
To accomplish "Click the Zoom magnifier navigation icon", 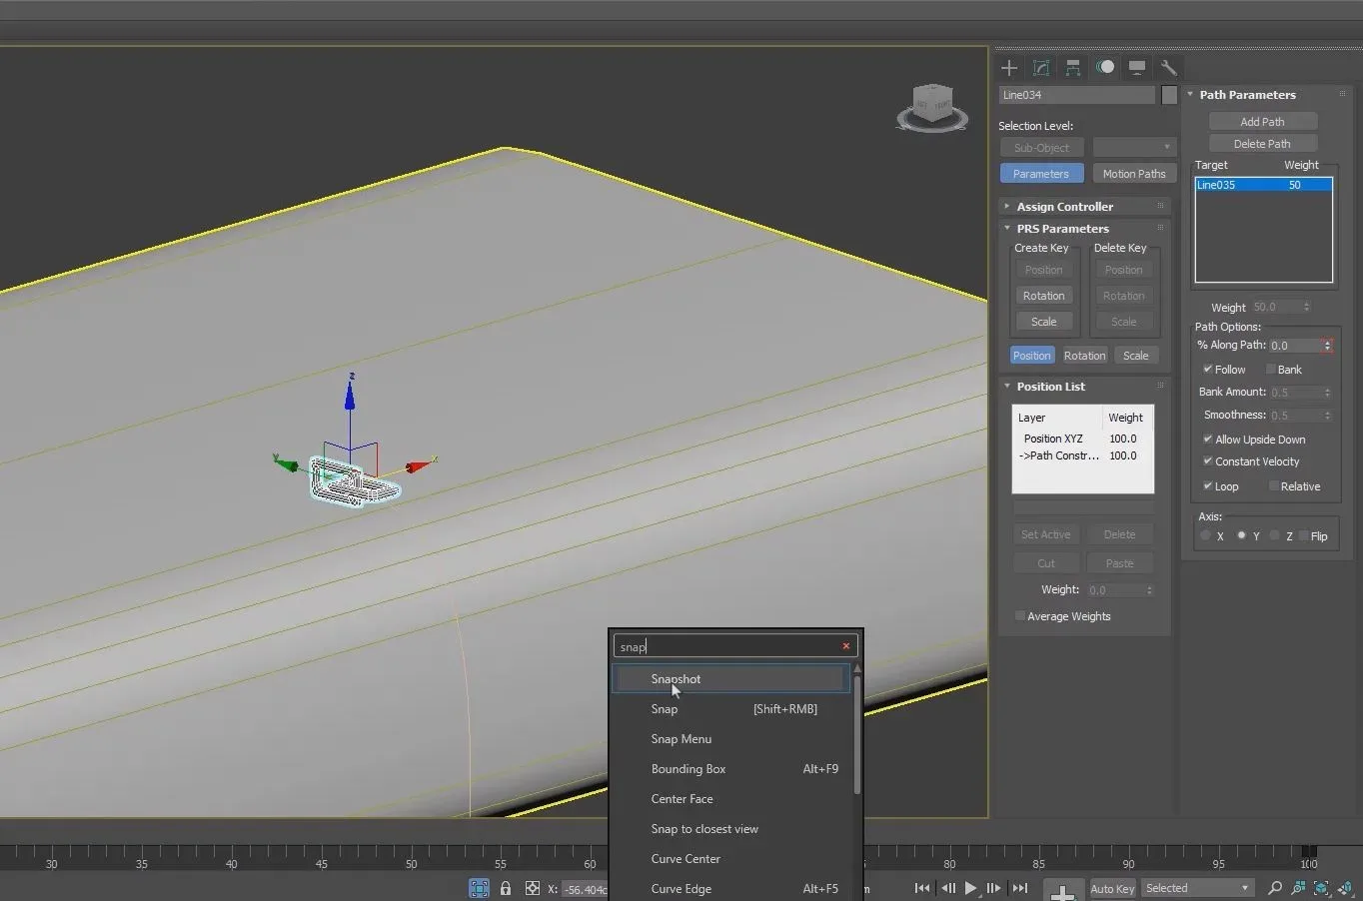I will tap(1275, 888).
